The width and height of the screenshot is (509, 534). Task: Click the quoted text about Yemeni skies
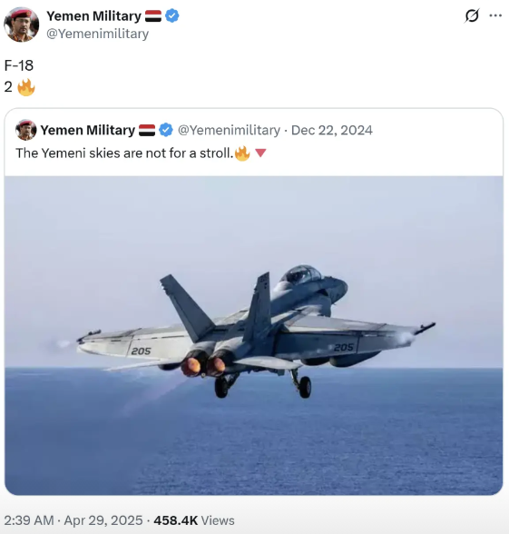[124, 153]
